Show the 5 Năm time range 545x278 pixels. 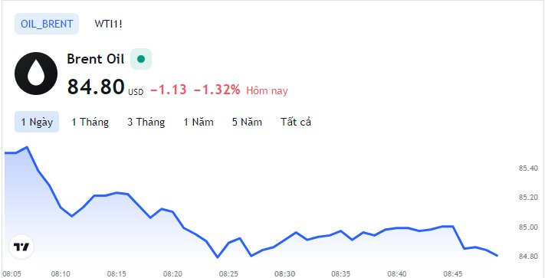(247, 123)
